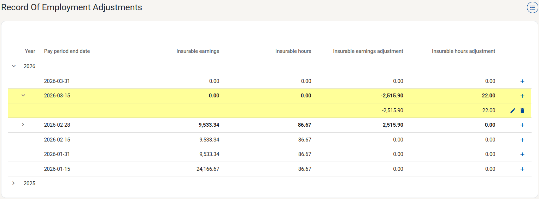Add adjustment for 2026-02-28 pay period
This screenshot has width=539, height=199.
click(522, 125)
